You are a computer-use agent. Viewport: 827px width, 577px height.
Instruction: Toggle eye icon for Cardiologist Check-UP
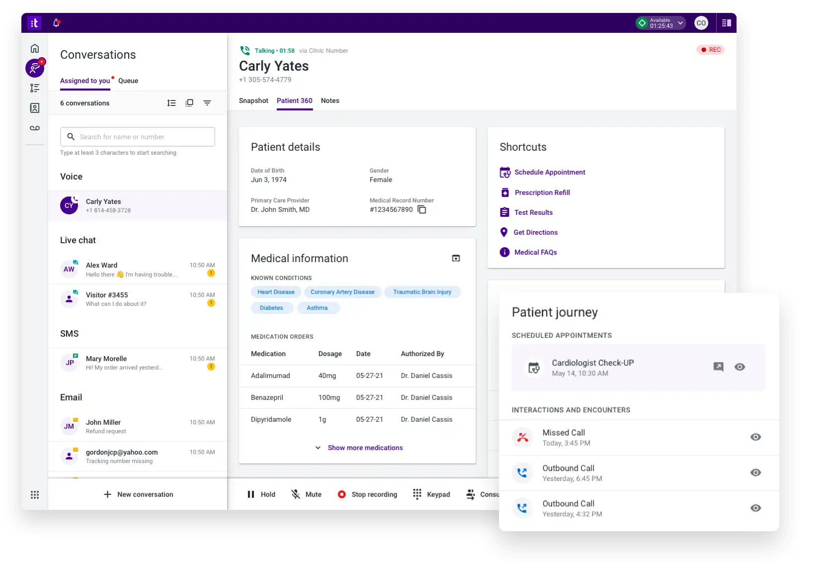point(740,367)
